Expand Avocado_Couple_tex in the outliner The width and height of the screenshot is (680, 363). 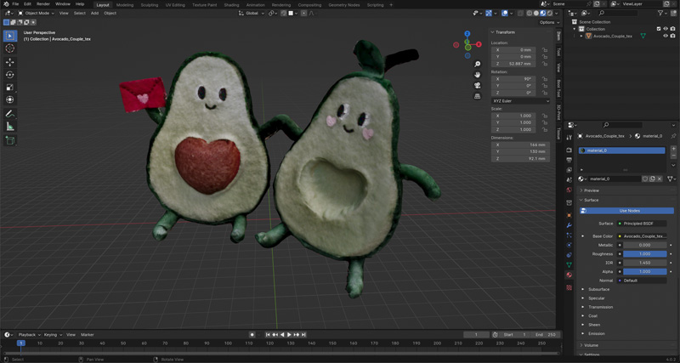582,36
